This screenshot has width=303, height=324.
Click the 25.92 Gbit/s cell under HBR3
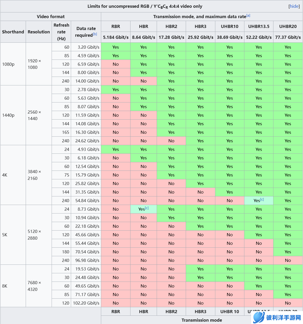click(x=201, y=37)
